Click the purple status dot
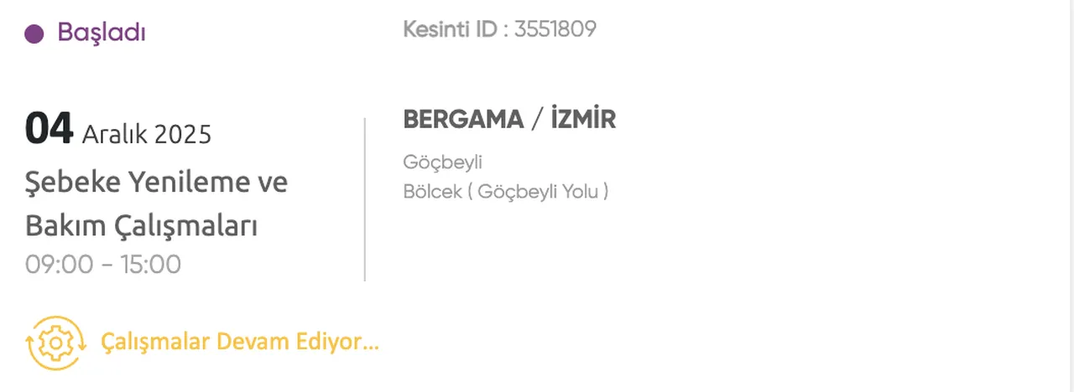The height and width of the screenshot is (392, 1074). click(34, 34)
